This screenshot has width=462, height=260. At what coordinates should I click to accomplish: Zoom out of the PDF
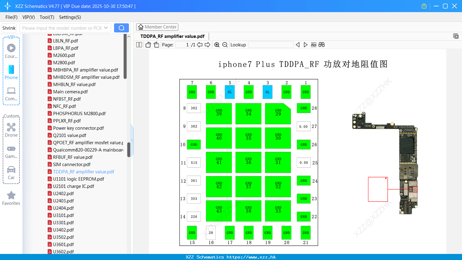pos(225,45)
